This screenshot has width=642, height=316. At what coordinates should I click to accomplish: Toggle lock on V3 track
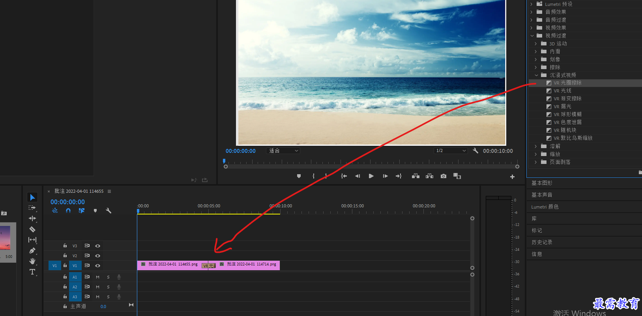(65, 245)
